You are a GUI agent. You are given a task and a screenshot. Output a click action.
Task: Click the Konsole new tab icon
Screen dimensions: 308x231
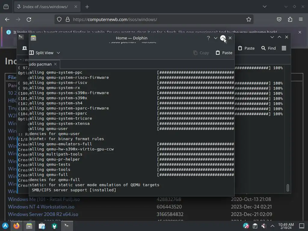click(x=25, y=48)
